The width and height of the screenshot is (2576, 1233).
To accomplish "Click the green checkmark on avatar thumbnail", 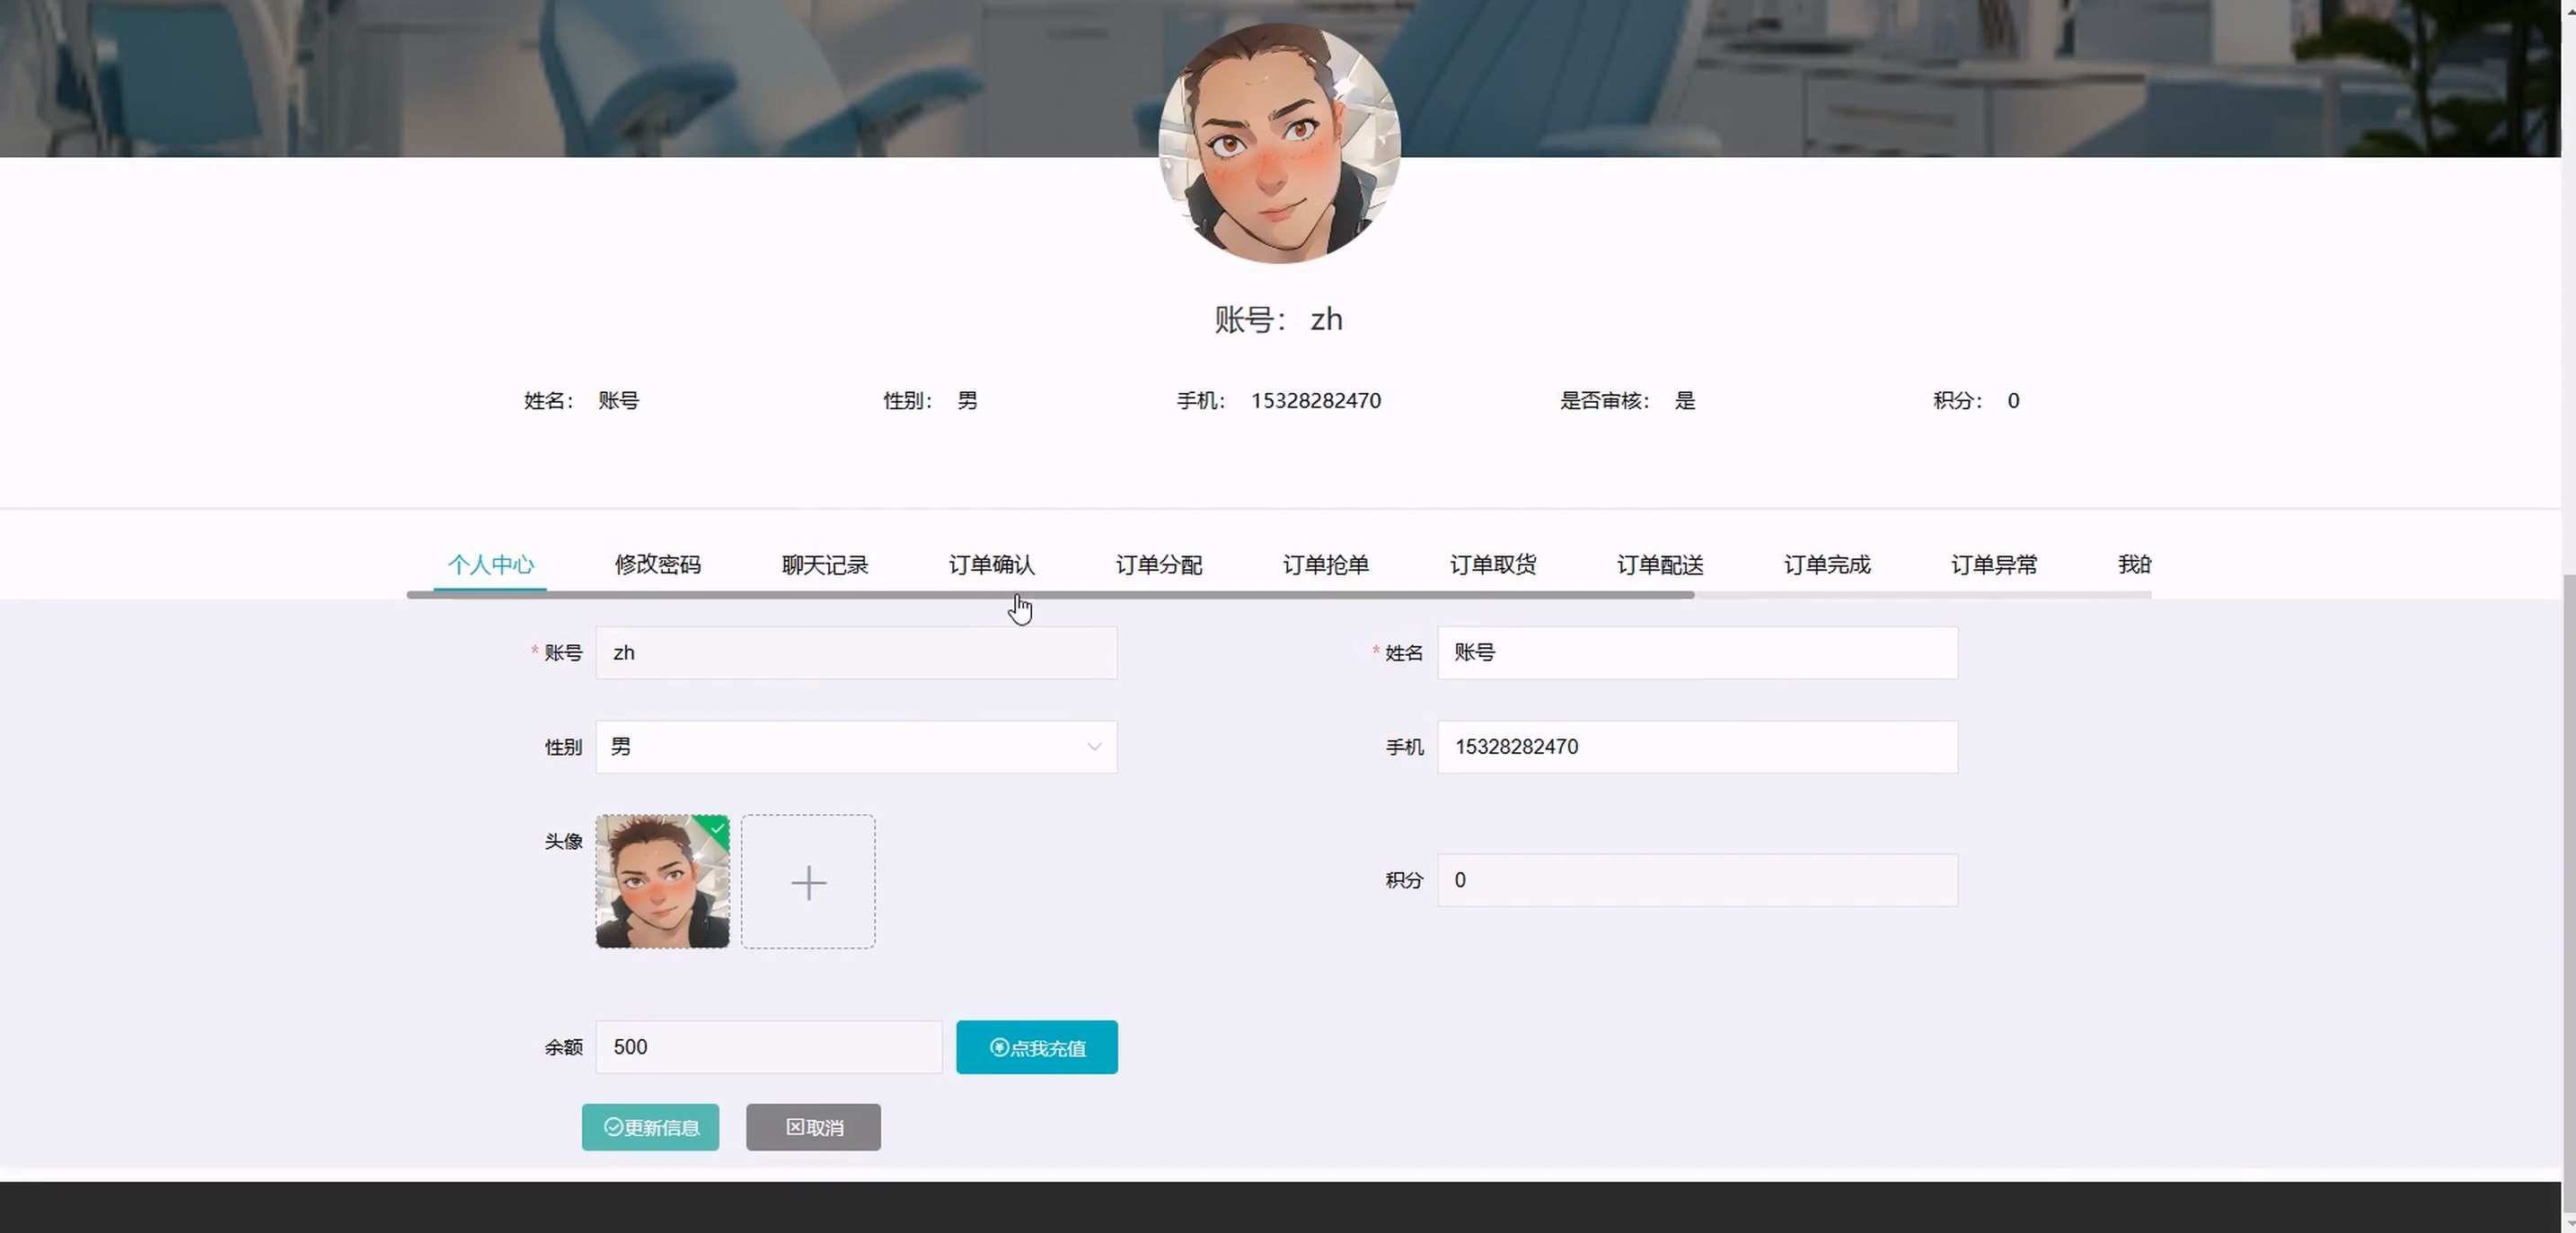I will pos(717,827).
